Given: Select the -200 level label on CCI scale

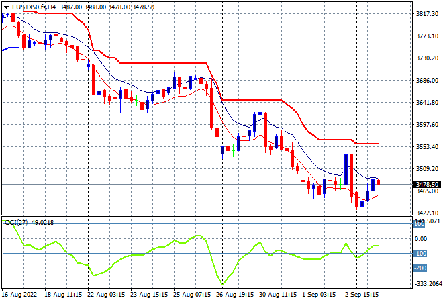Looking at the screenshot, I should click(420, 268).
